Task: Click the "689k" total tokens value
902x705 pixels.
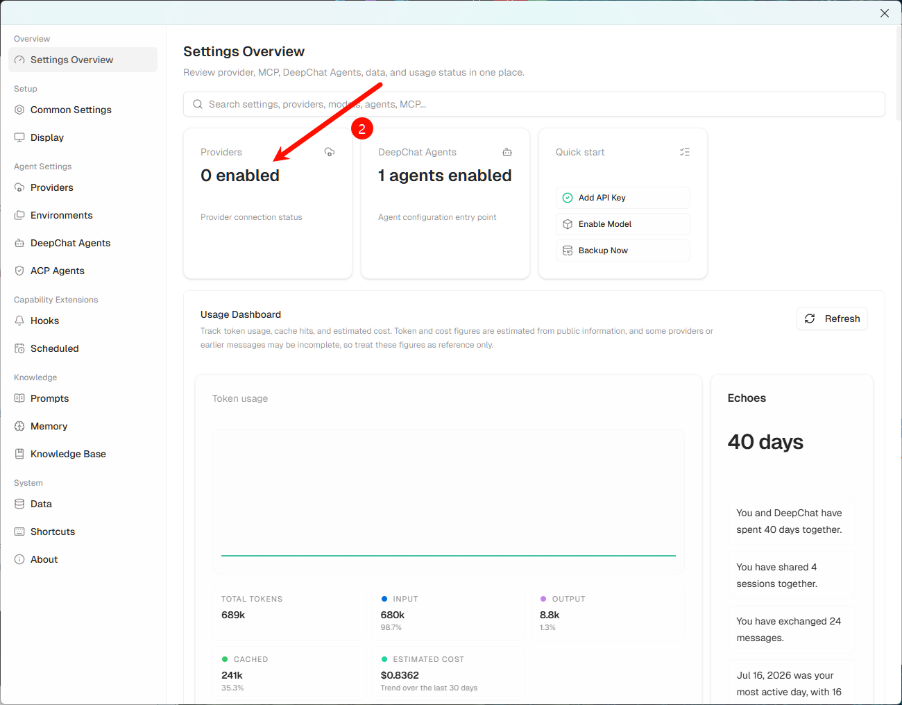Action: click(x=233, y=615)
